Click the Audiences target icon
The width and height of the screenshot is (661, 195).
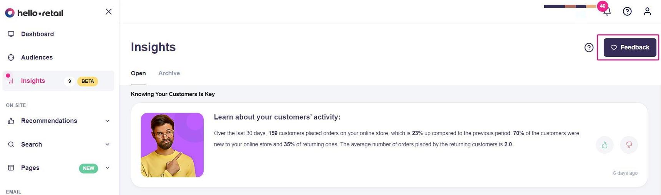[11, 57]
